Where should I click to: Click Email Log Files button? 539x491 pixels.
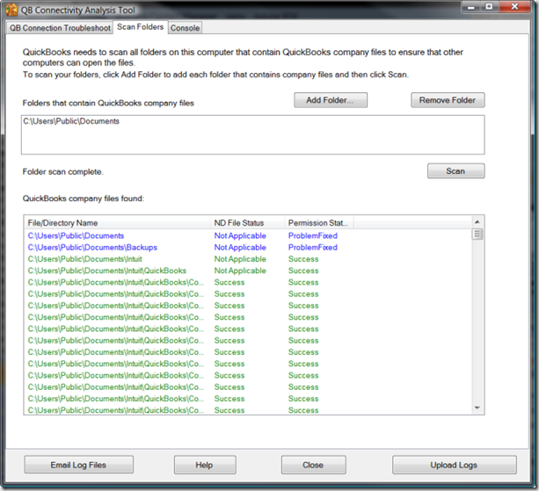(x=79, y=465)
